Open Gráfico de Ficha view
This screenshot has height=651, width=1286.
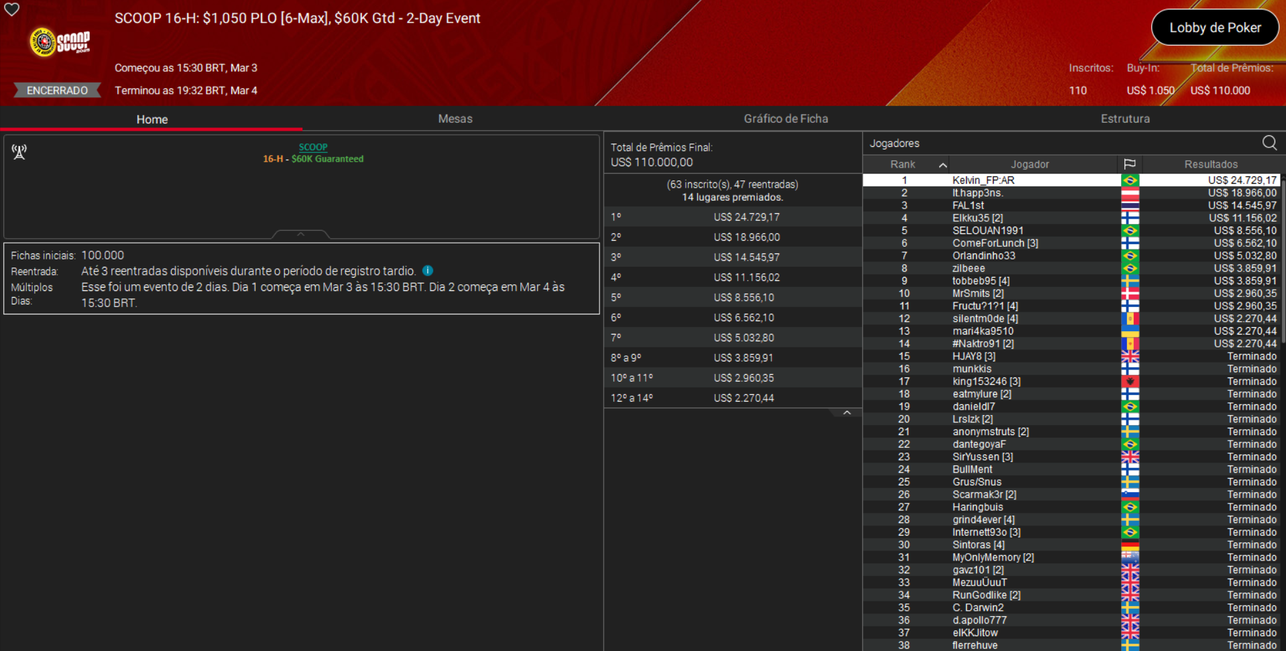pos(785,119)
